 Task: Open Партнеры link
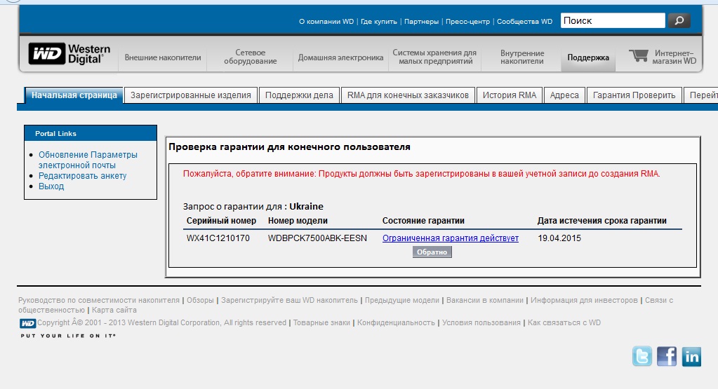421,22
